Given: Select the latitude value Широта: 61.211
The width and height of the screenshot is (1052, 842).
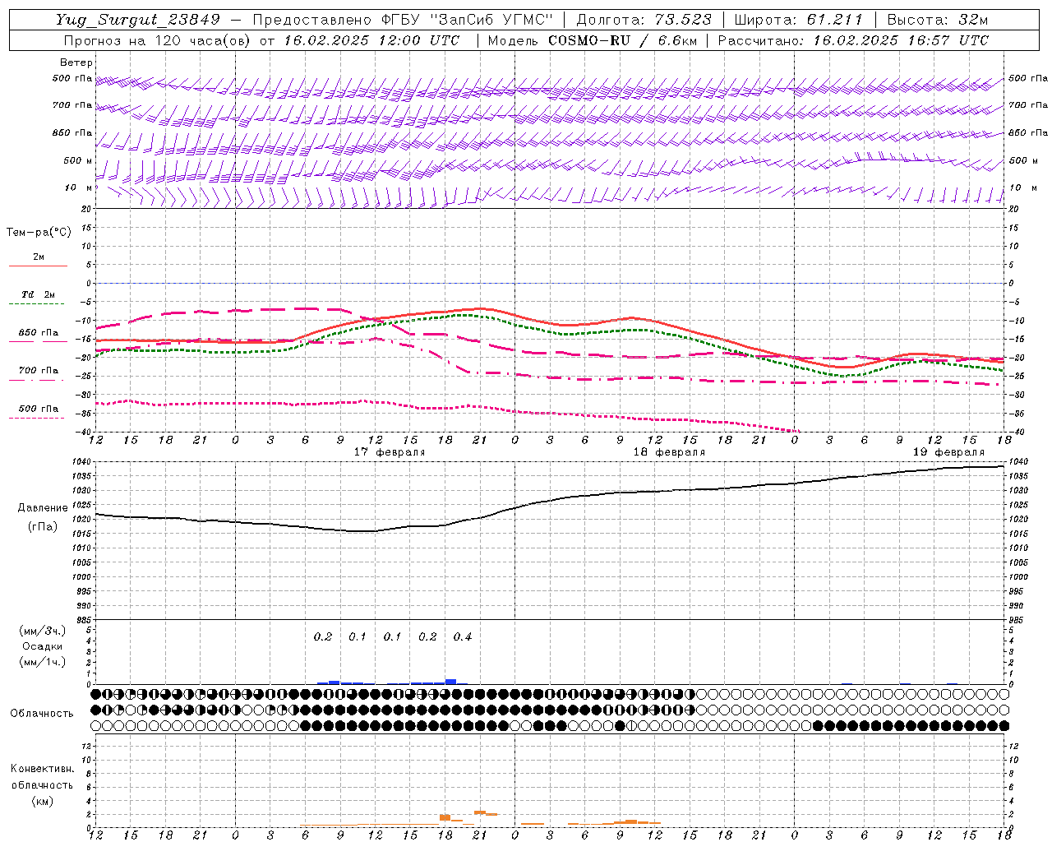Looking at the screenshot, I should point(799,21).
